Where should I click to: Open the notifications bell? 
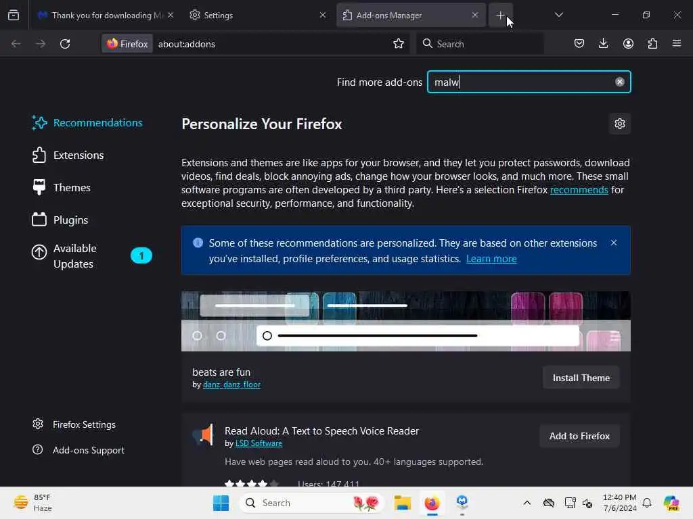coord(647,503)
